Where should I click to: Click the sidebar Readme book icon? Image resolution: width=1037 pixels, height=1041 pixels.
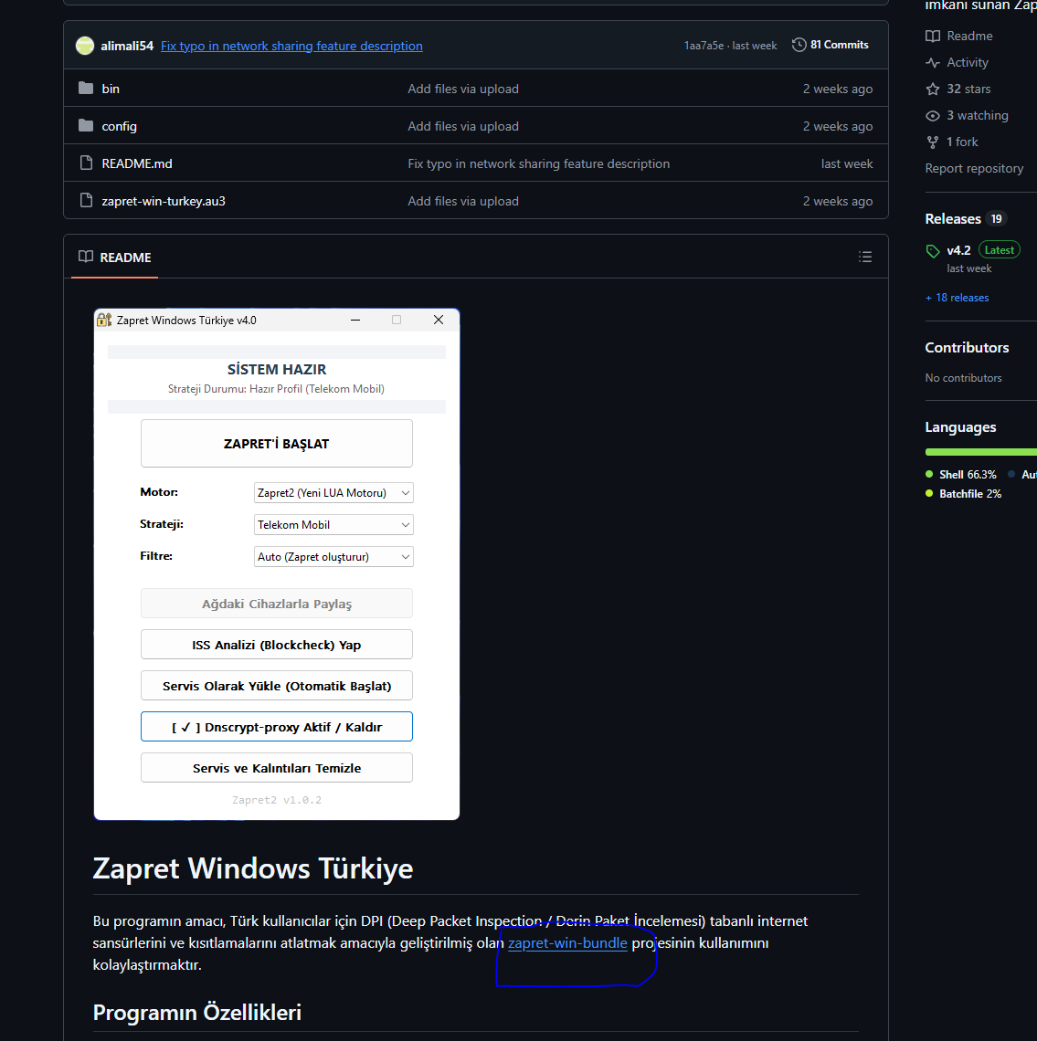[x=933, y=36]
